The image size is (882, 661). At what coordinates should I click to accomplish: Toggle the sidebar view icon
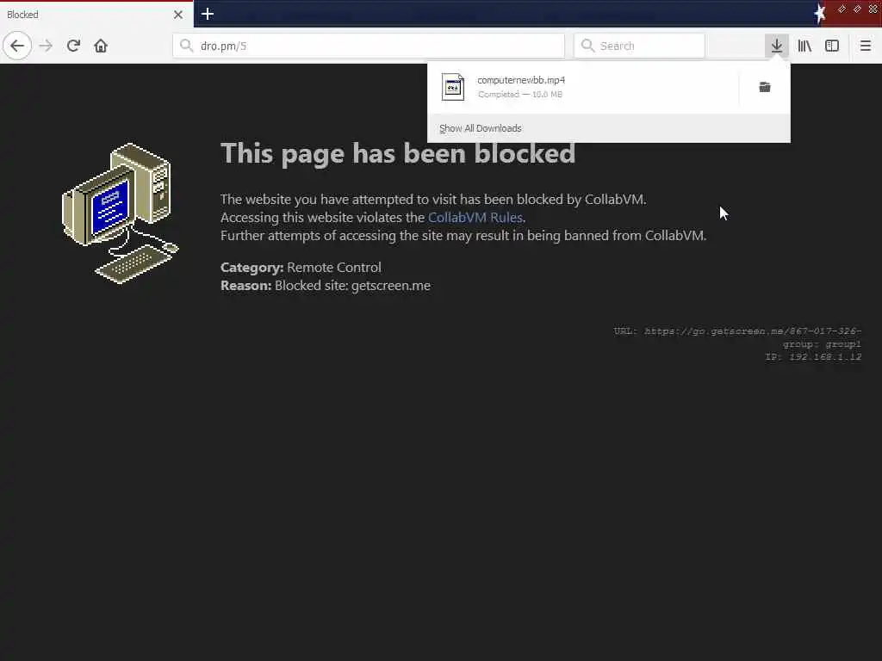[x=832, y=46]
